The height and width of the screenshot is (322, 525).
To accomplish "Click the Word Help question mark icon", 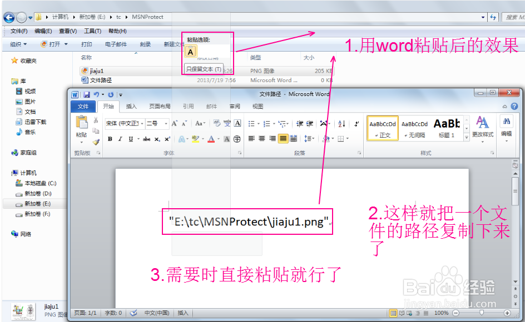I will [x=514, y=107].
